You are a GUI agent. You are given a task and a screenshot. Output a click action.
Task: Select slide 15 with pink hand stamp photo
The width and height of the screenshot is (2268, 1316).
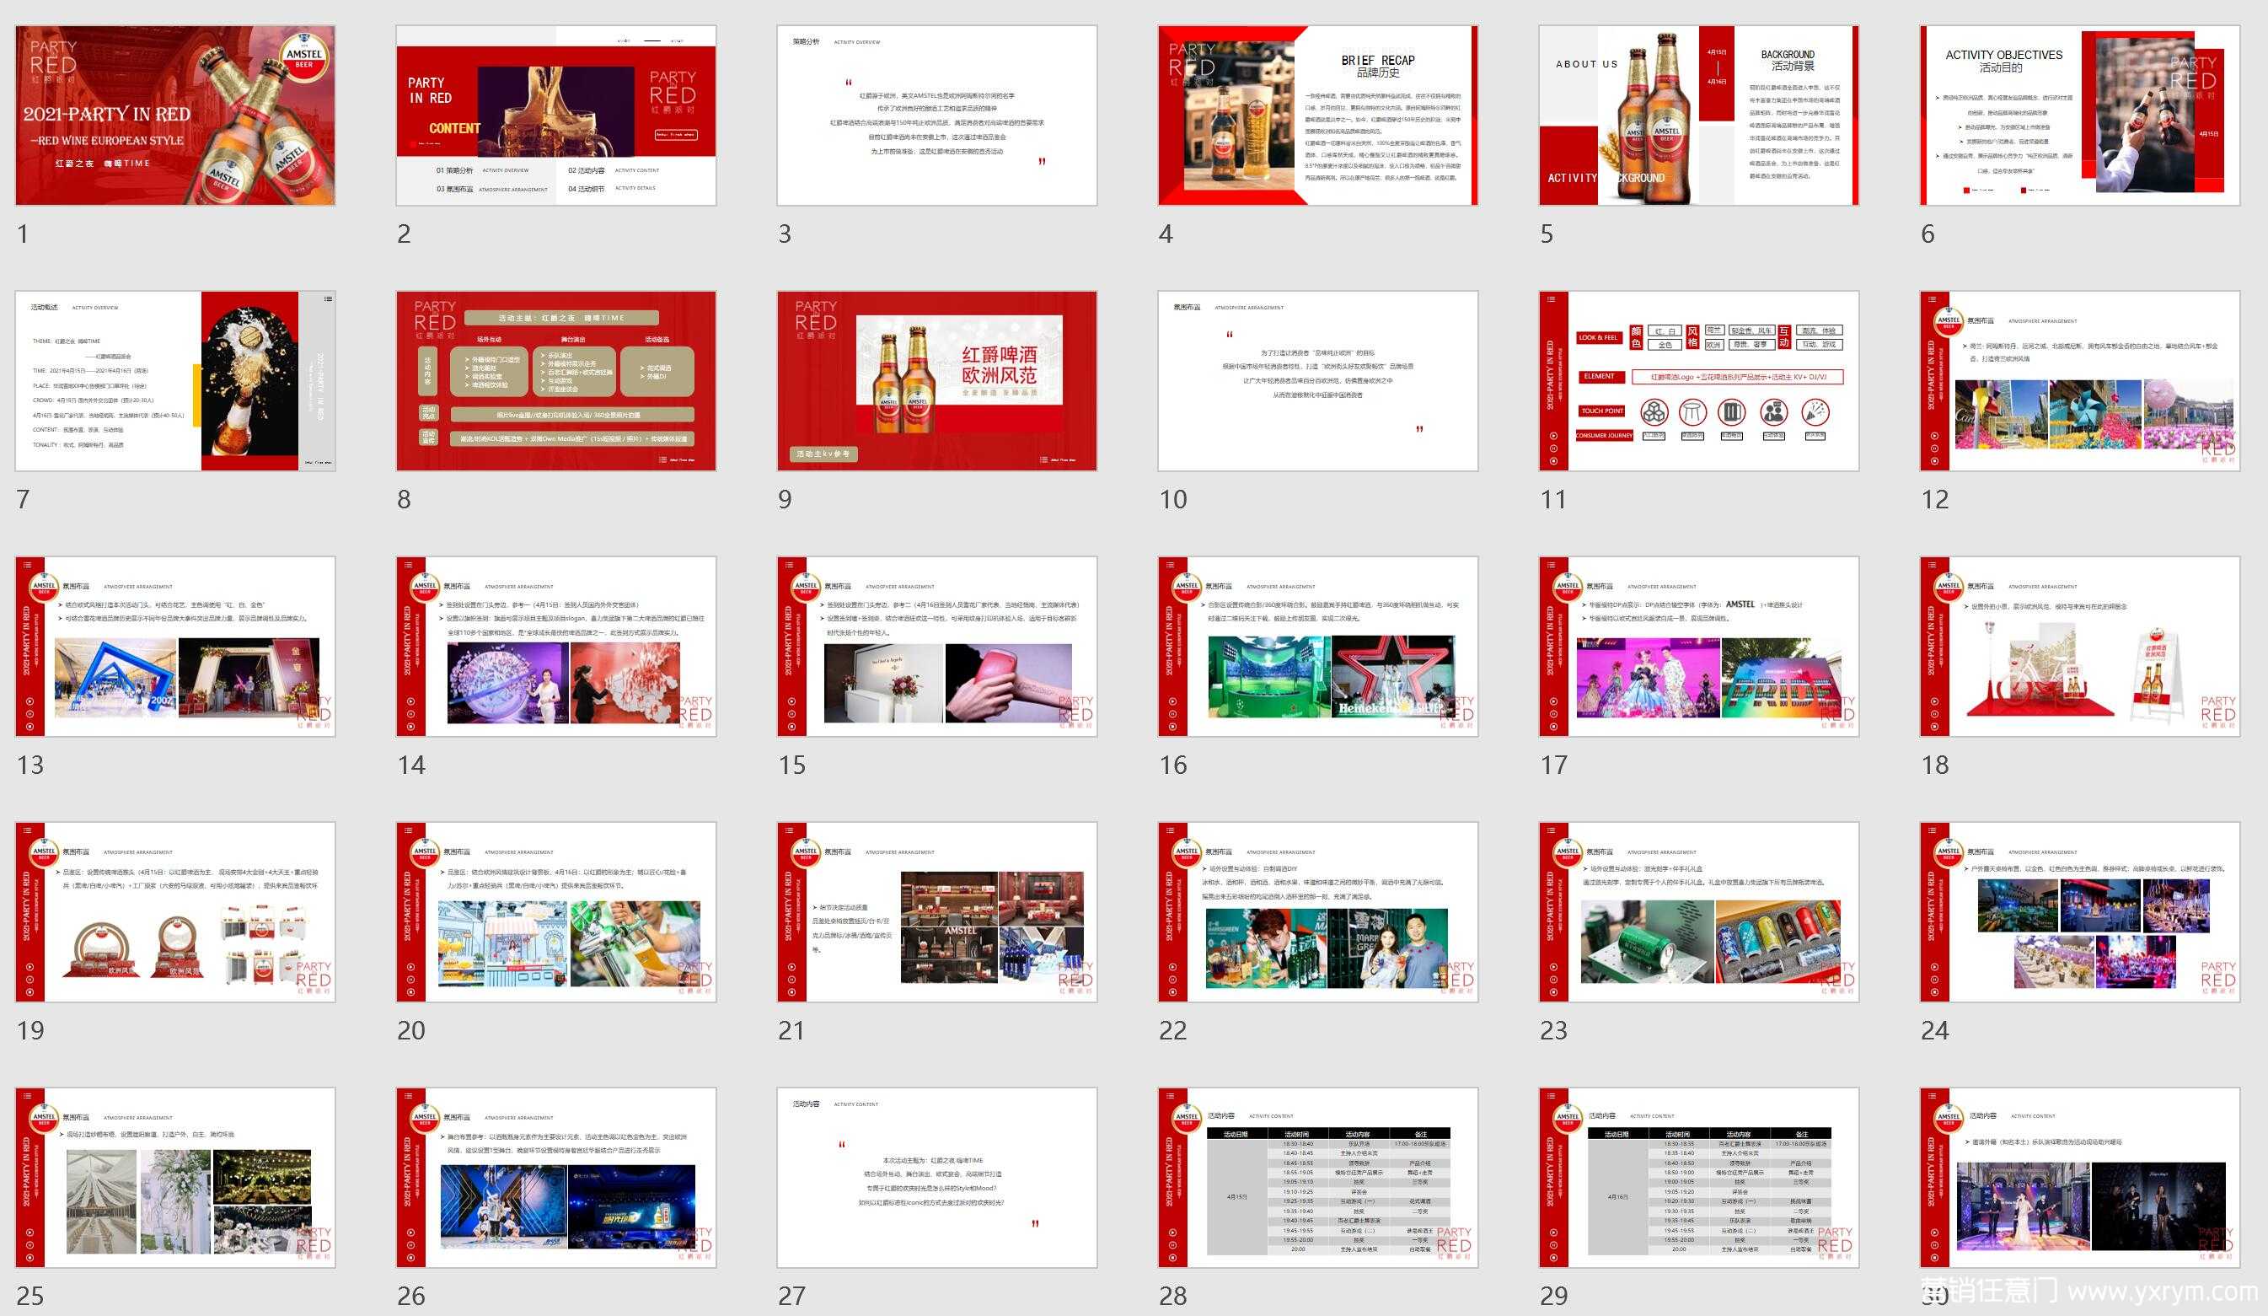click(x=937, y=647)
